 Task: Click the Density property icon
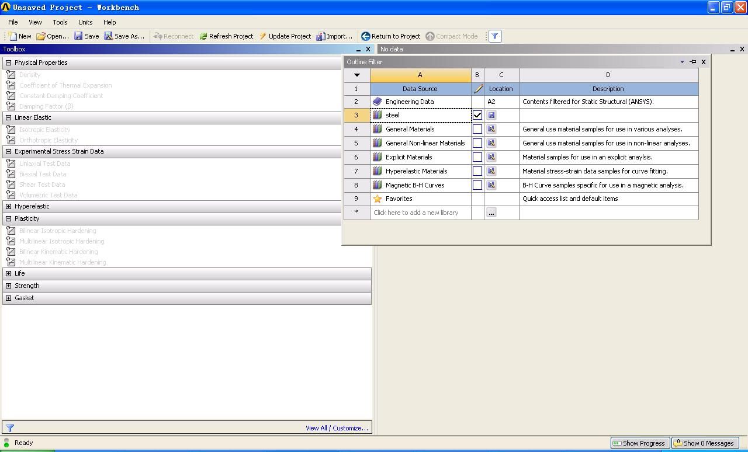pyautogui.click(x=11, y=75)
